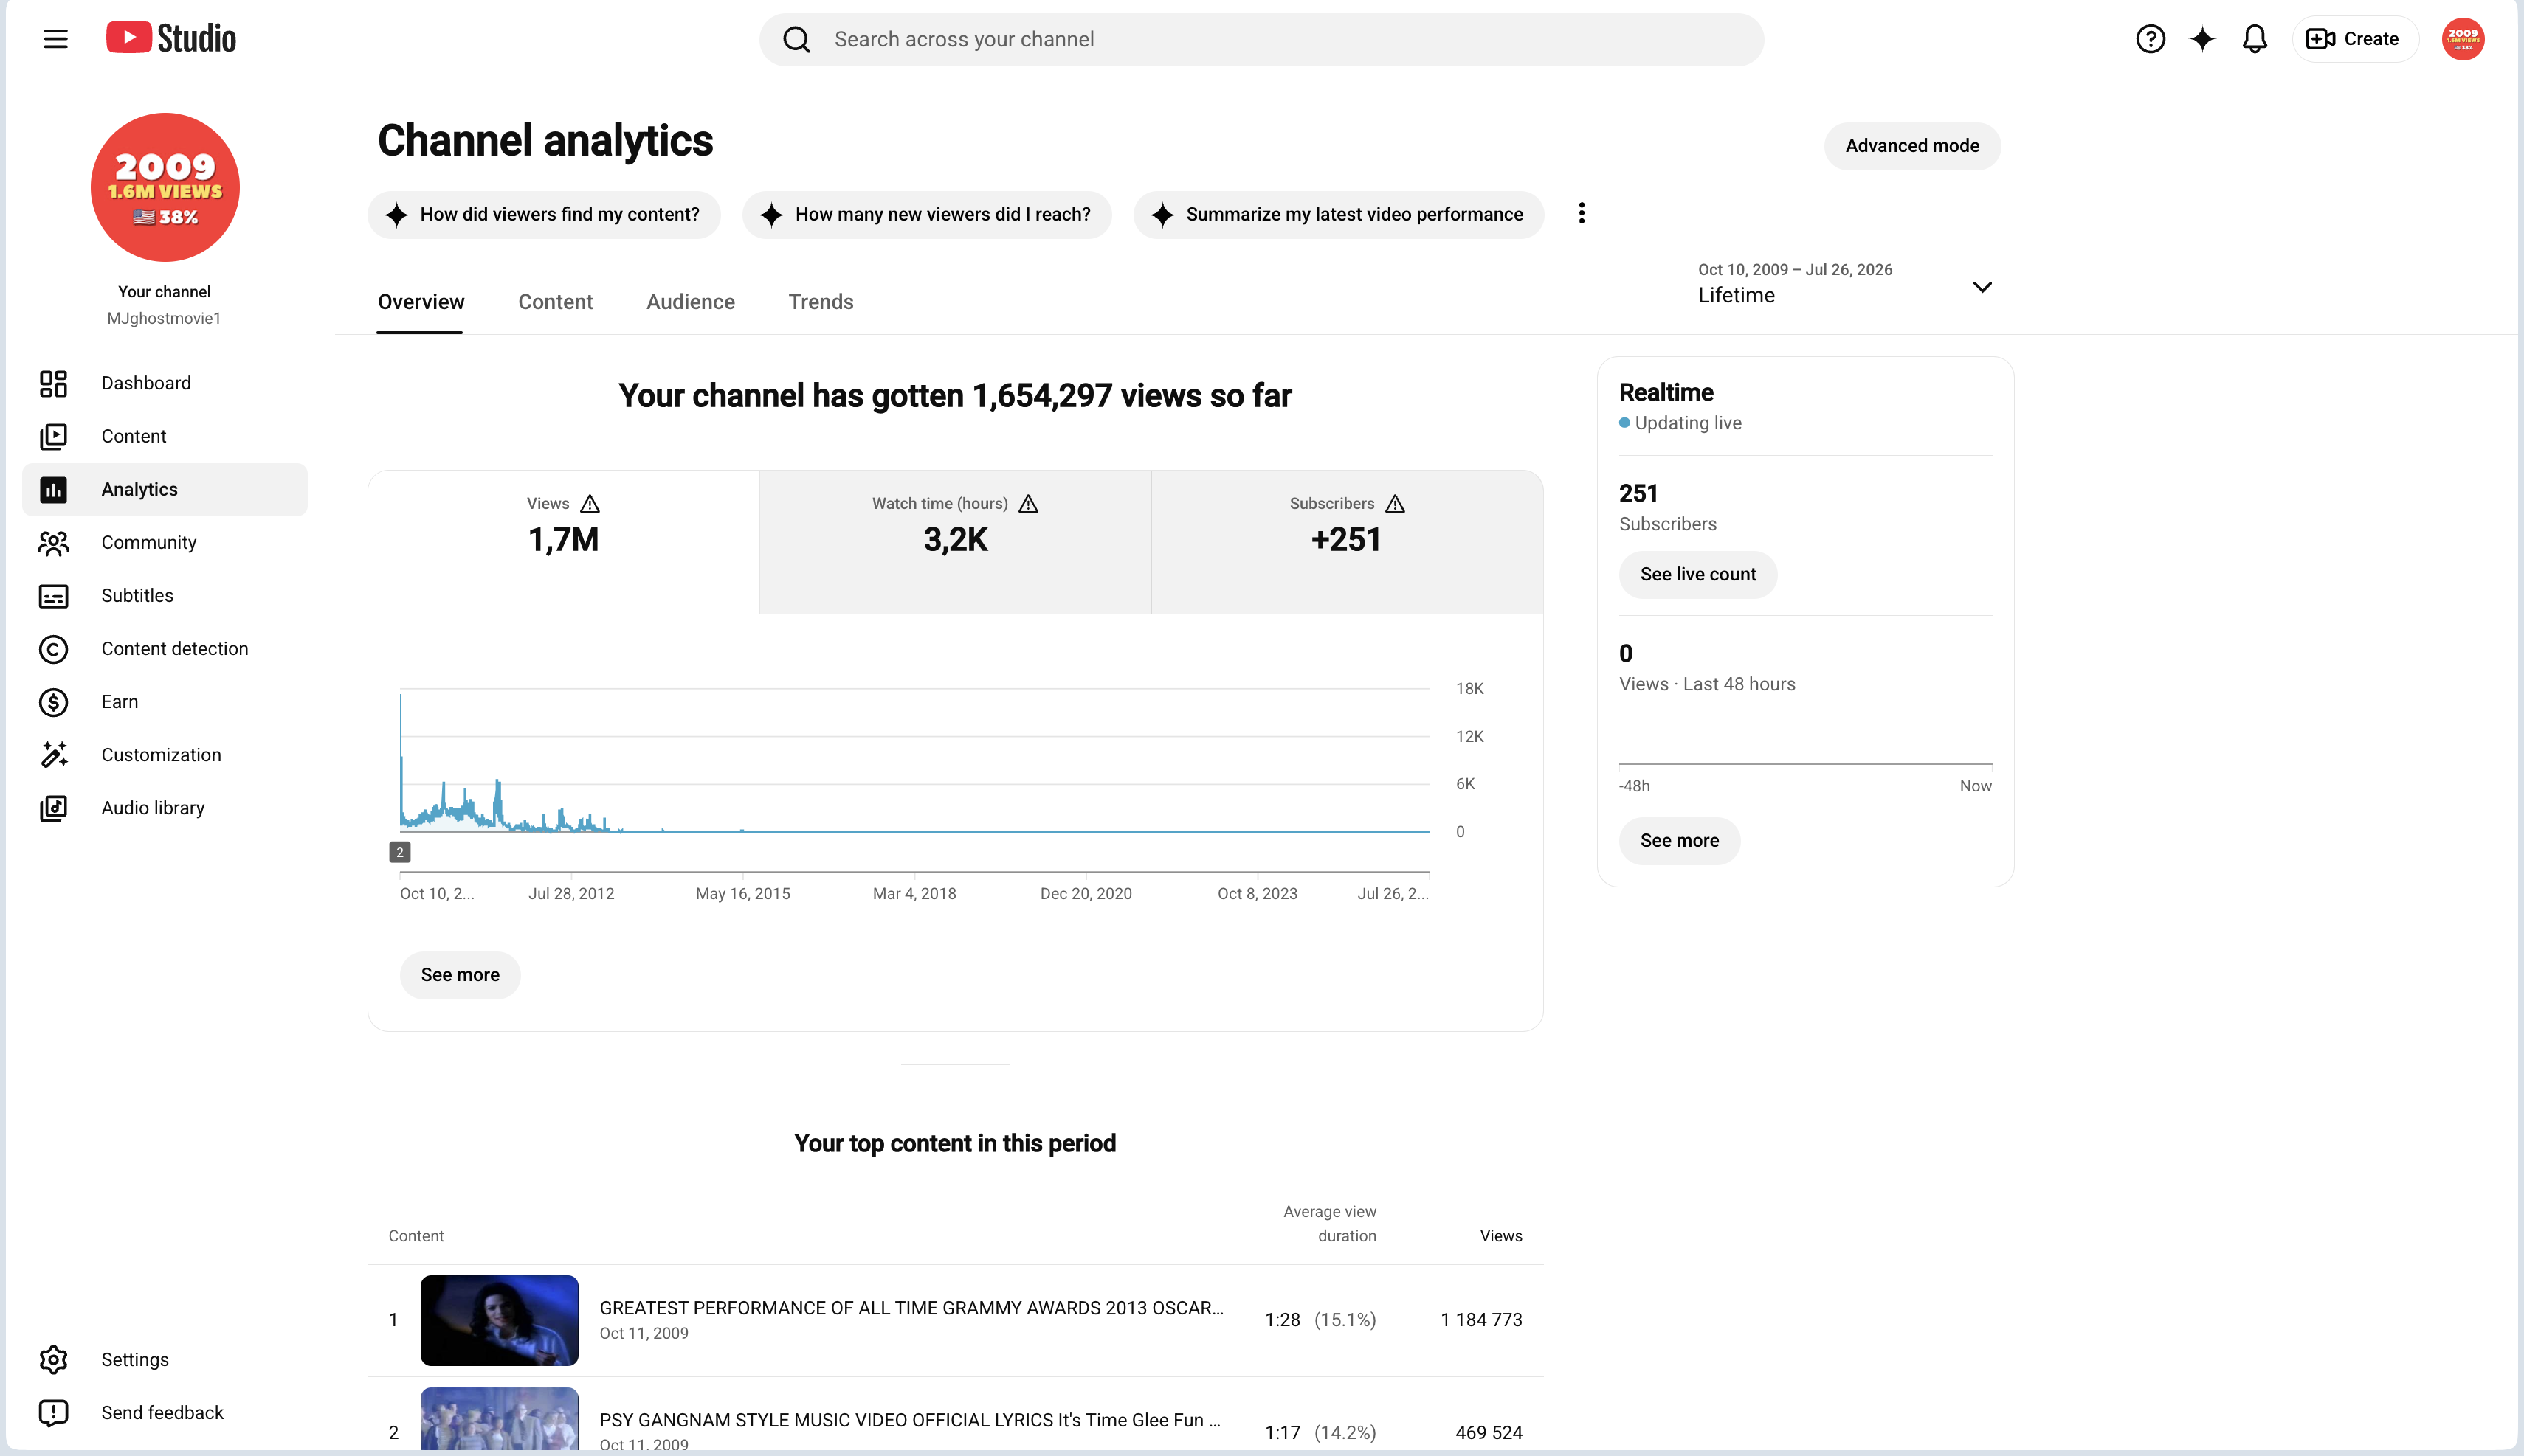Viewport: 2524px width, 1456px height.
Task: Click See live count button
Action: (x=1697, y=574)
